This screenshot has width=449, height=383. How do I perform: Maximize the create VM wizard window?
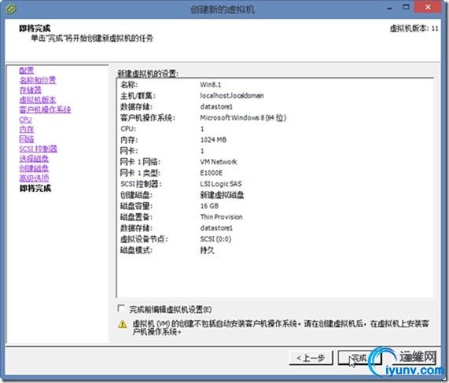click(x=406, y=7)
